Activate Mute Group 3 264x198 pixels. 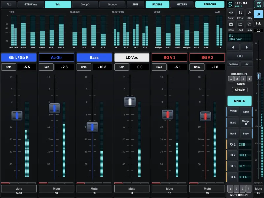click(x=243, y=189)
